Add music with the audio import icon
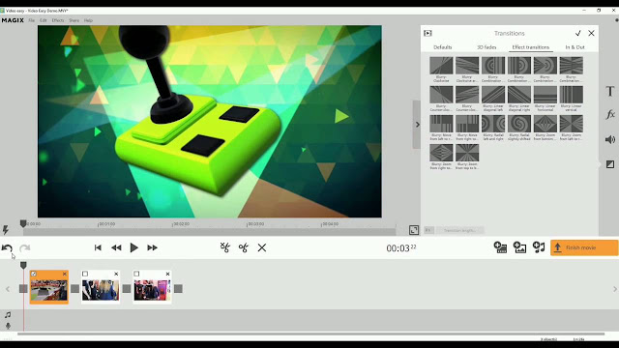 [x=539, y=247]
